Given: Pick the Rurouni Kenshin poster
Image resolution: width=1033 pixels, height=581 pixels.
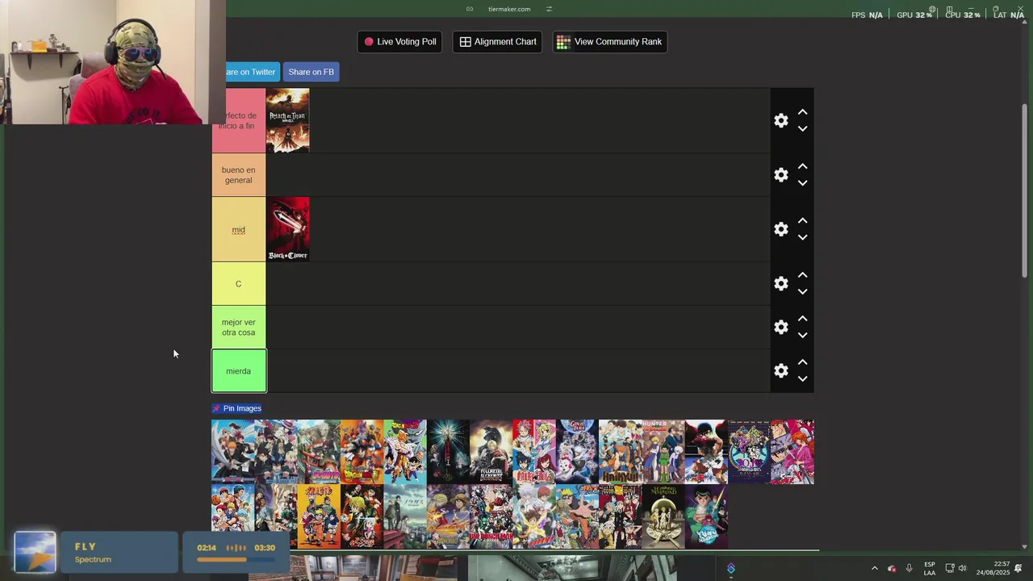Looking at the screenshot, I should coord(793,452).
